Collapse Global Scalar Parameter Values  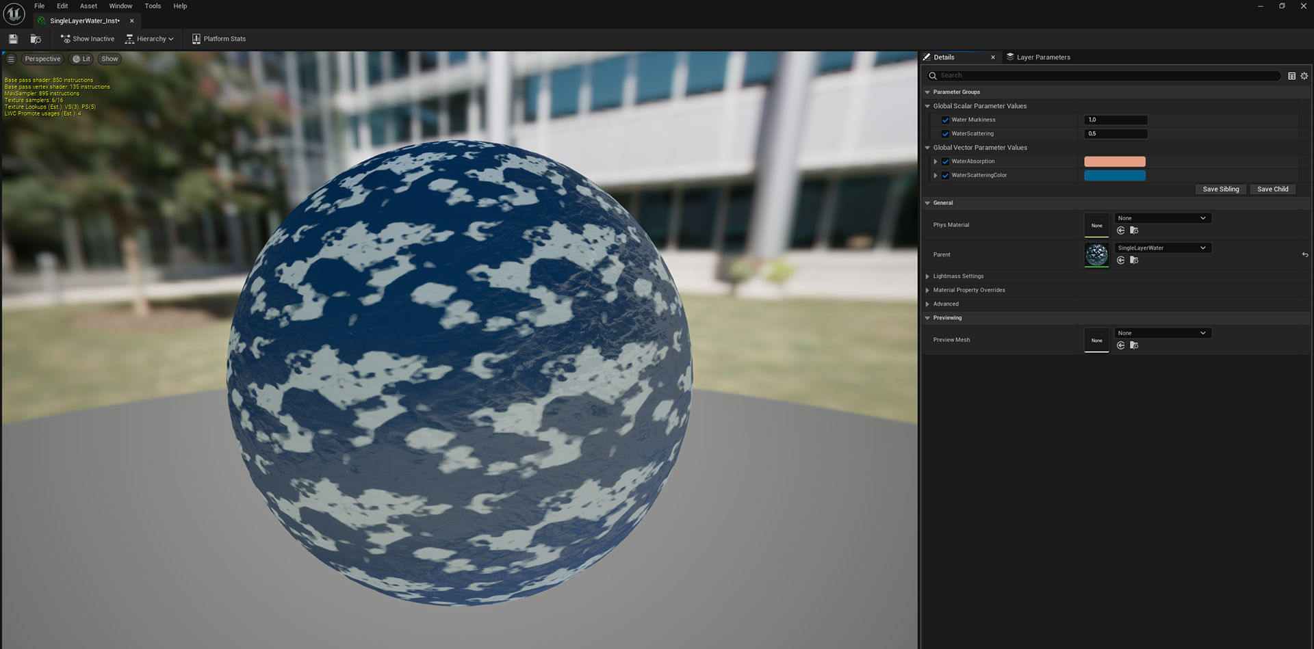coord(927,106)
